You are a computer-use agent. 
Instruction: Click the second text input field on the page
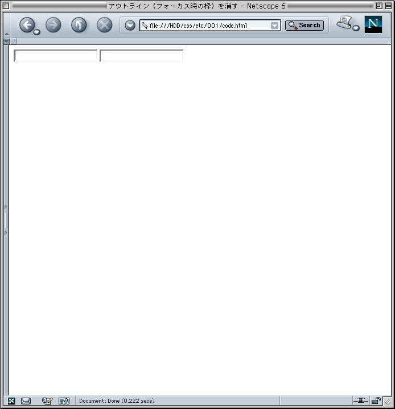pos(141,56)
